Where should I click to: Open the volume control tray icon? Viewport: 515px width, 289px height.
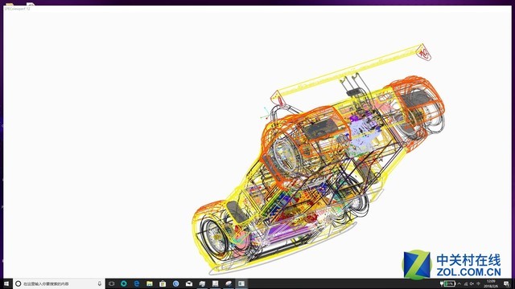[472, 283]
